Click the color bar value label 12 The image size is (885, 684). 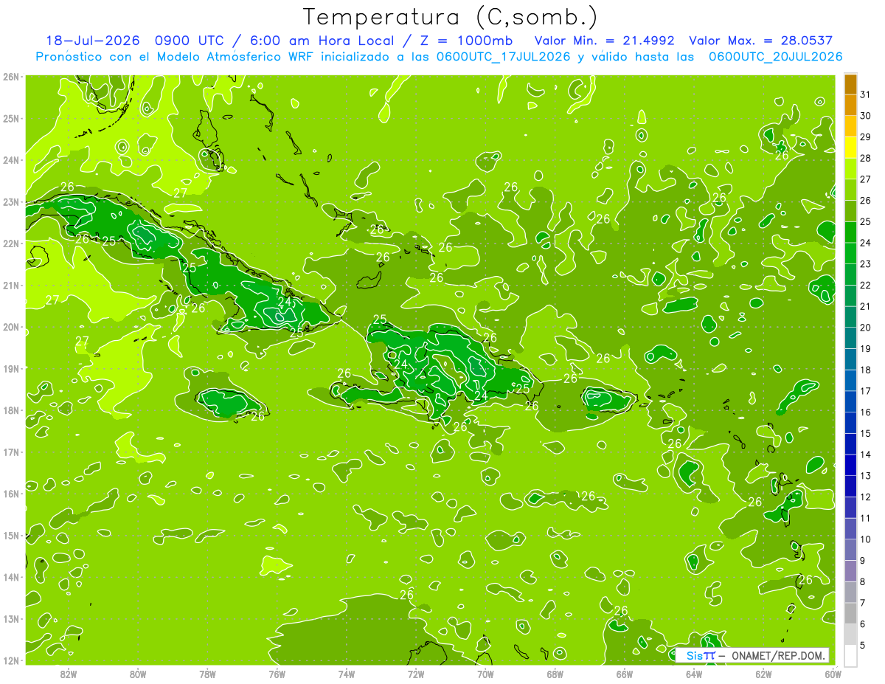865,497
